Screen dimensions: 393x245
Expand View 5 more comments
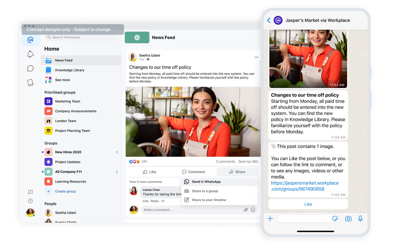tap(146, 182)
